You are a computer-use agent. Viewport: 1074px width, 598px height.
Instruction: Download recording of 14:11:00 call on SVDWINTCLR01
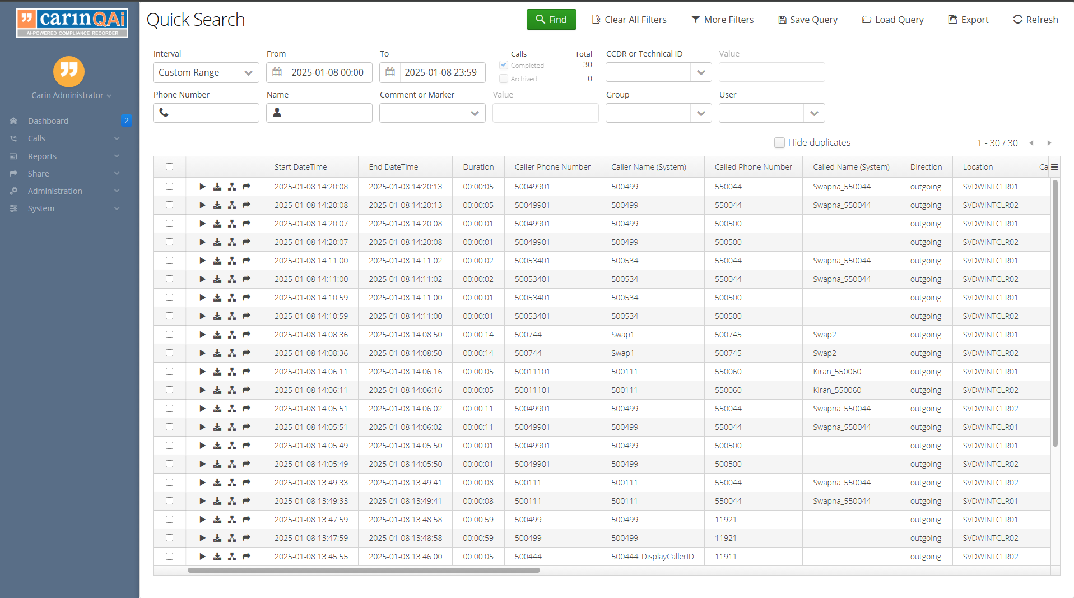pyautogui.click(x=217, y=261)
